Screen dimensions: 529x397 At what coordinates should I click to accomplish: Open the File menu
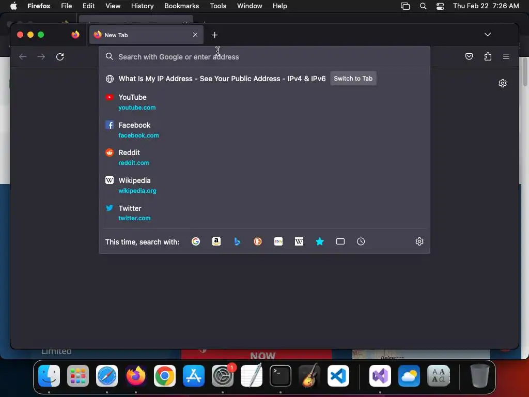[66, 6]
